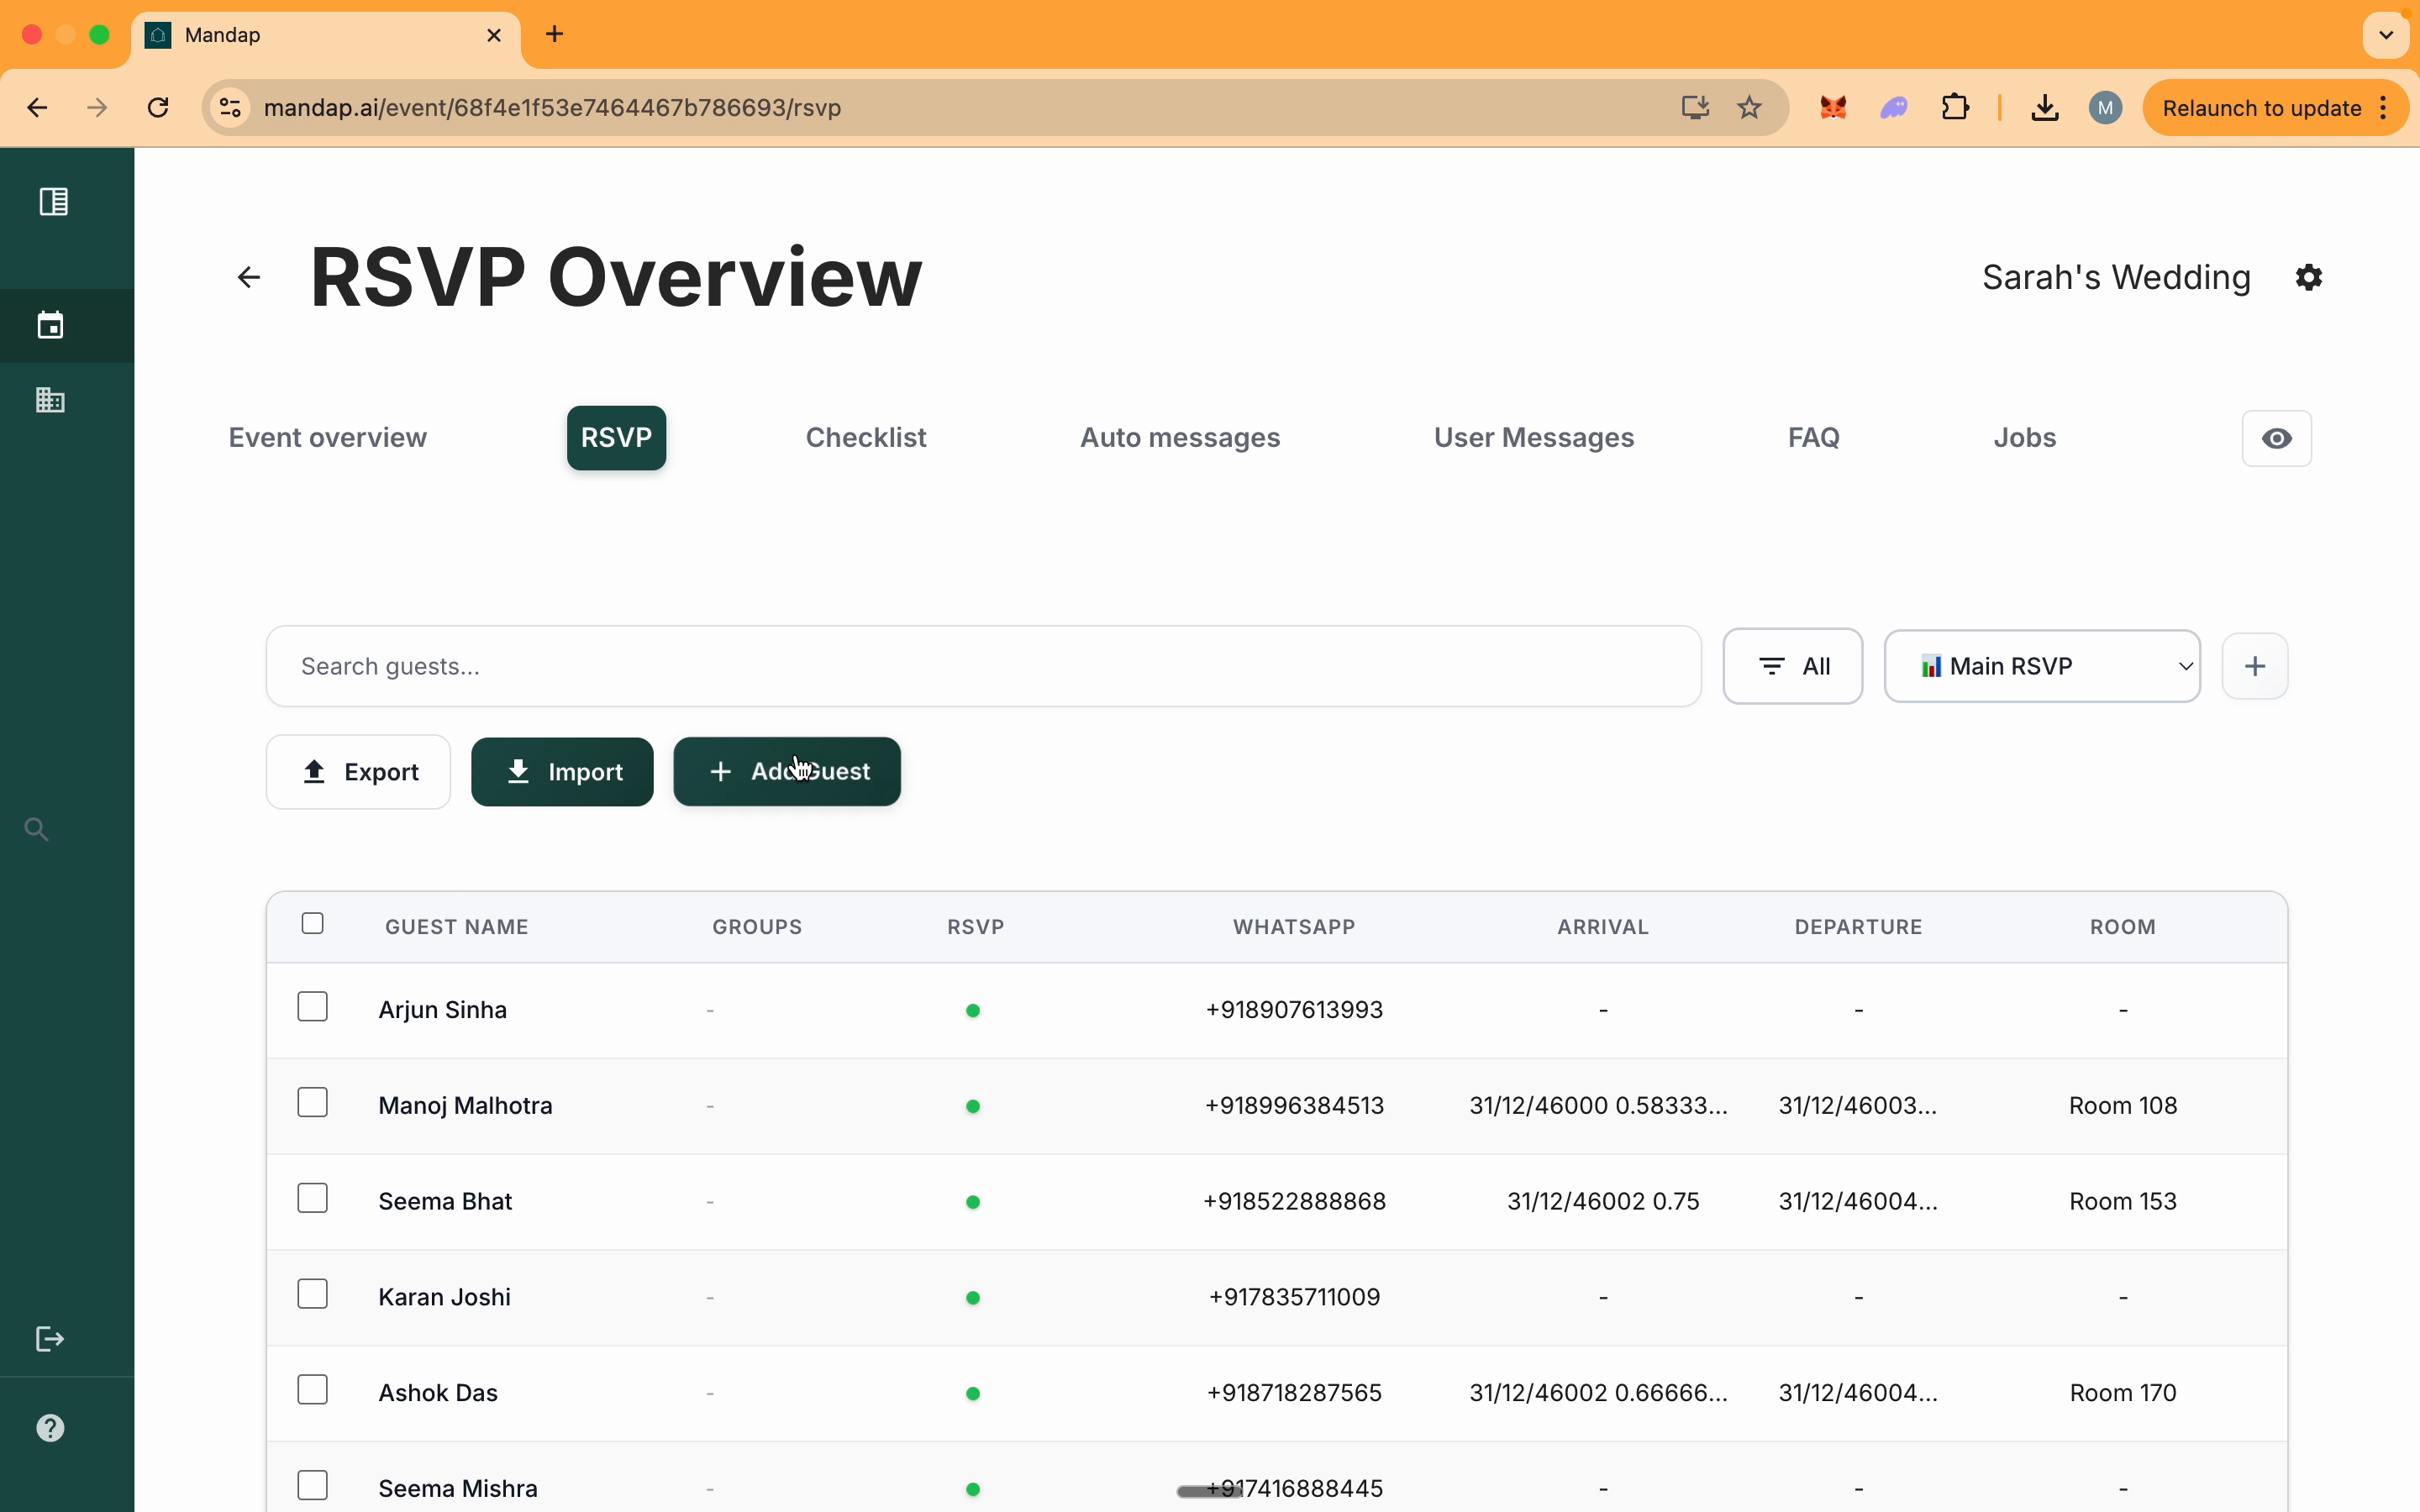Viewport: 2420px width, 1512px height.
Task: Open the All filter dropdown
Action: [x=1791, y=665]
